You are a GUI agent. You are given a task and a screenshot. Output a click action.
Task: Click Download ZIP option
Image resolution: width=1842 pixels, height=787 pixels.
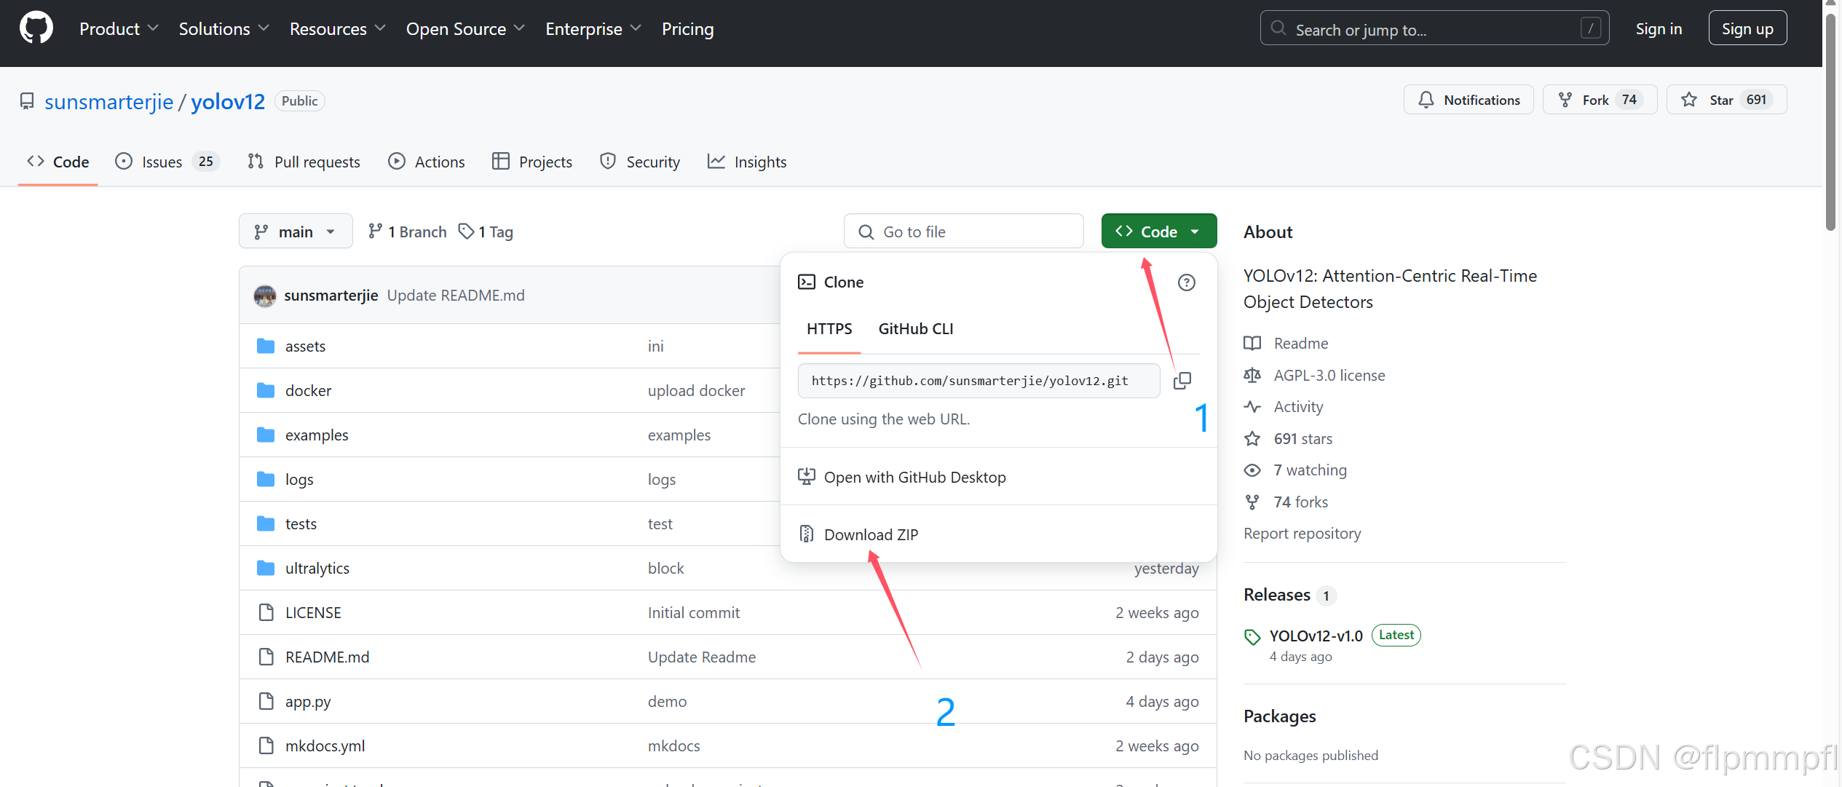click(x=871, y=535)
